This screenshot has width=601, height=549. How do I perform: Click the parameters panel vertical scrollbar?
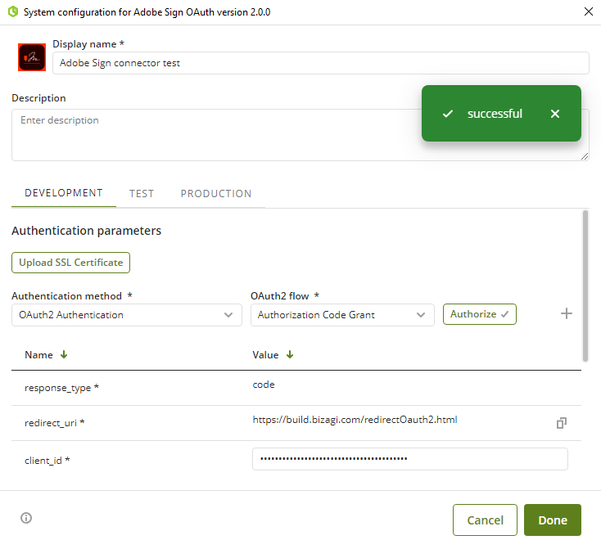[x=585, y=286]
